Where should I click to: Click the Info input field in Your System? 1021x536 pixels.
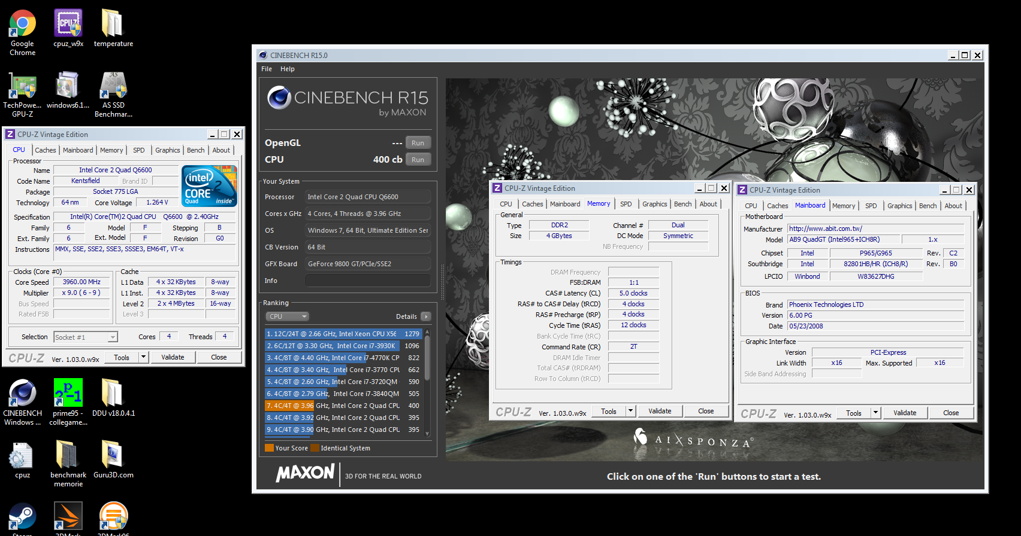click(368, 281)
